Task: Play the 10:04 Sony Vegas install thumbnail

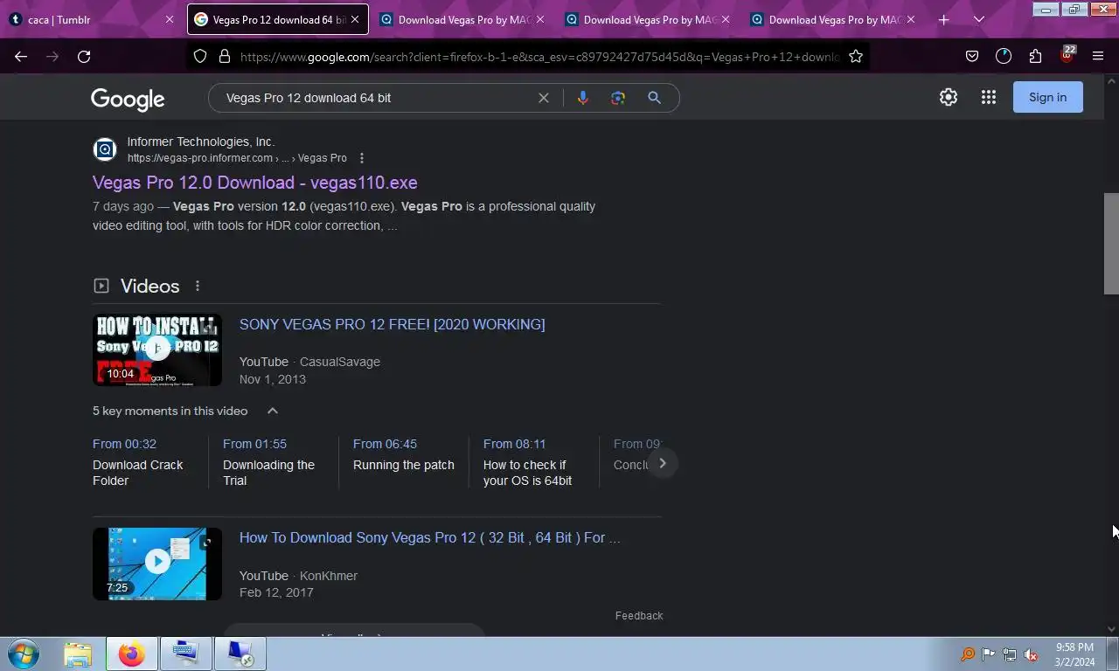Action: click(x=157, y=349)
